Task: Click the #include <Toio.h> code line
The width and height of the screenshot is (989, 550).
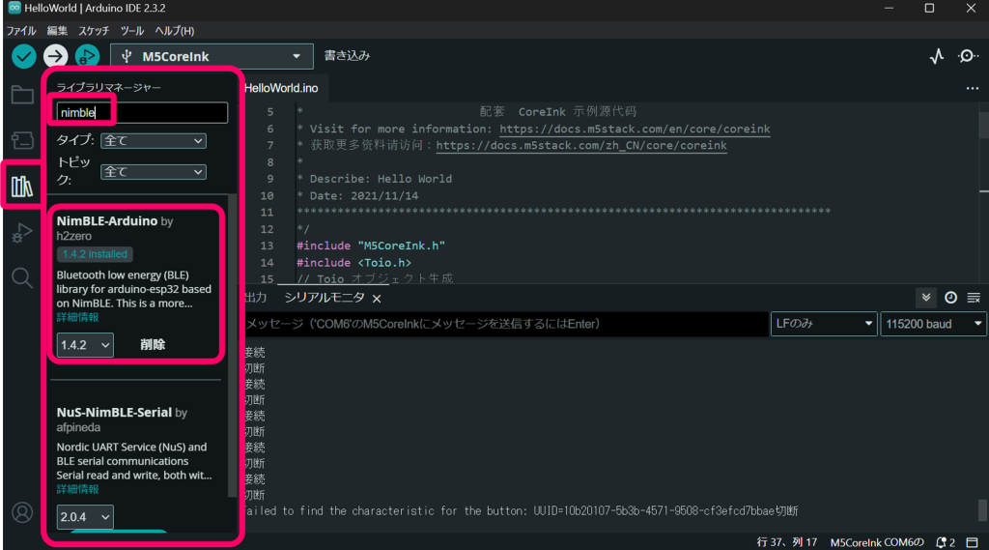Action: point(353,263)
